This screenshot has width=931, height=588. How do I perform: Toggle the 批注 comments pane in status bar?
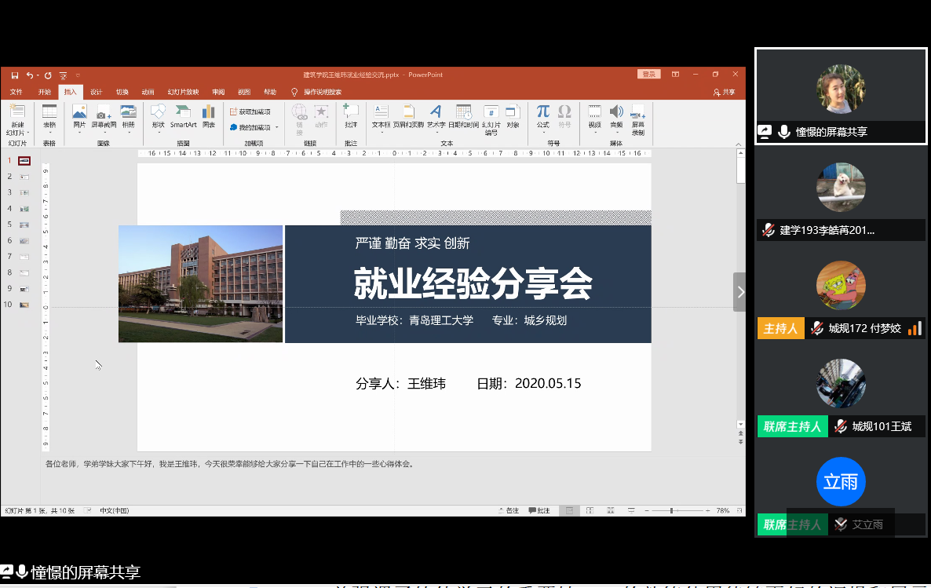539,511
